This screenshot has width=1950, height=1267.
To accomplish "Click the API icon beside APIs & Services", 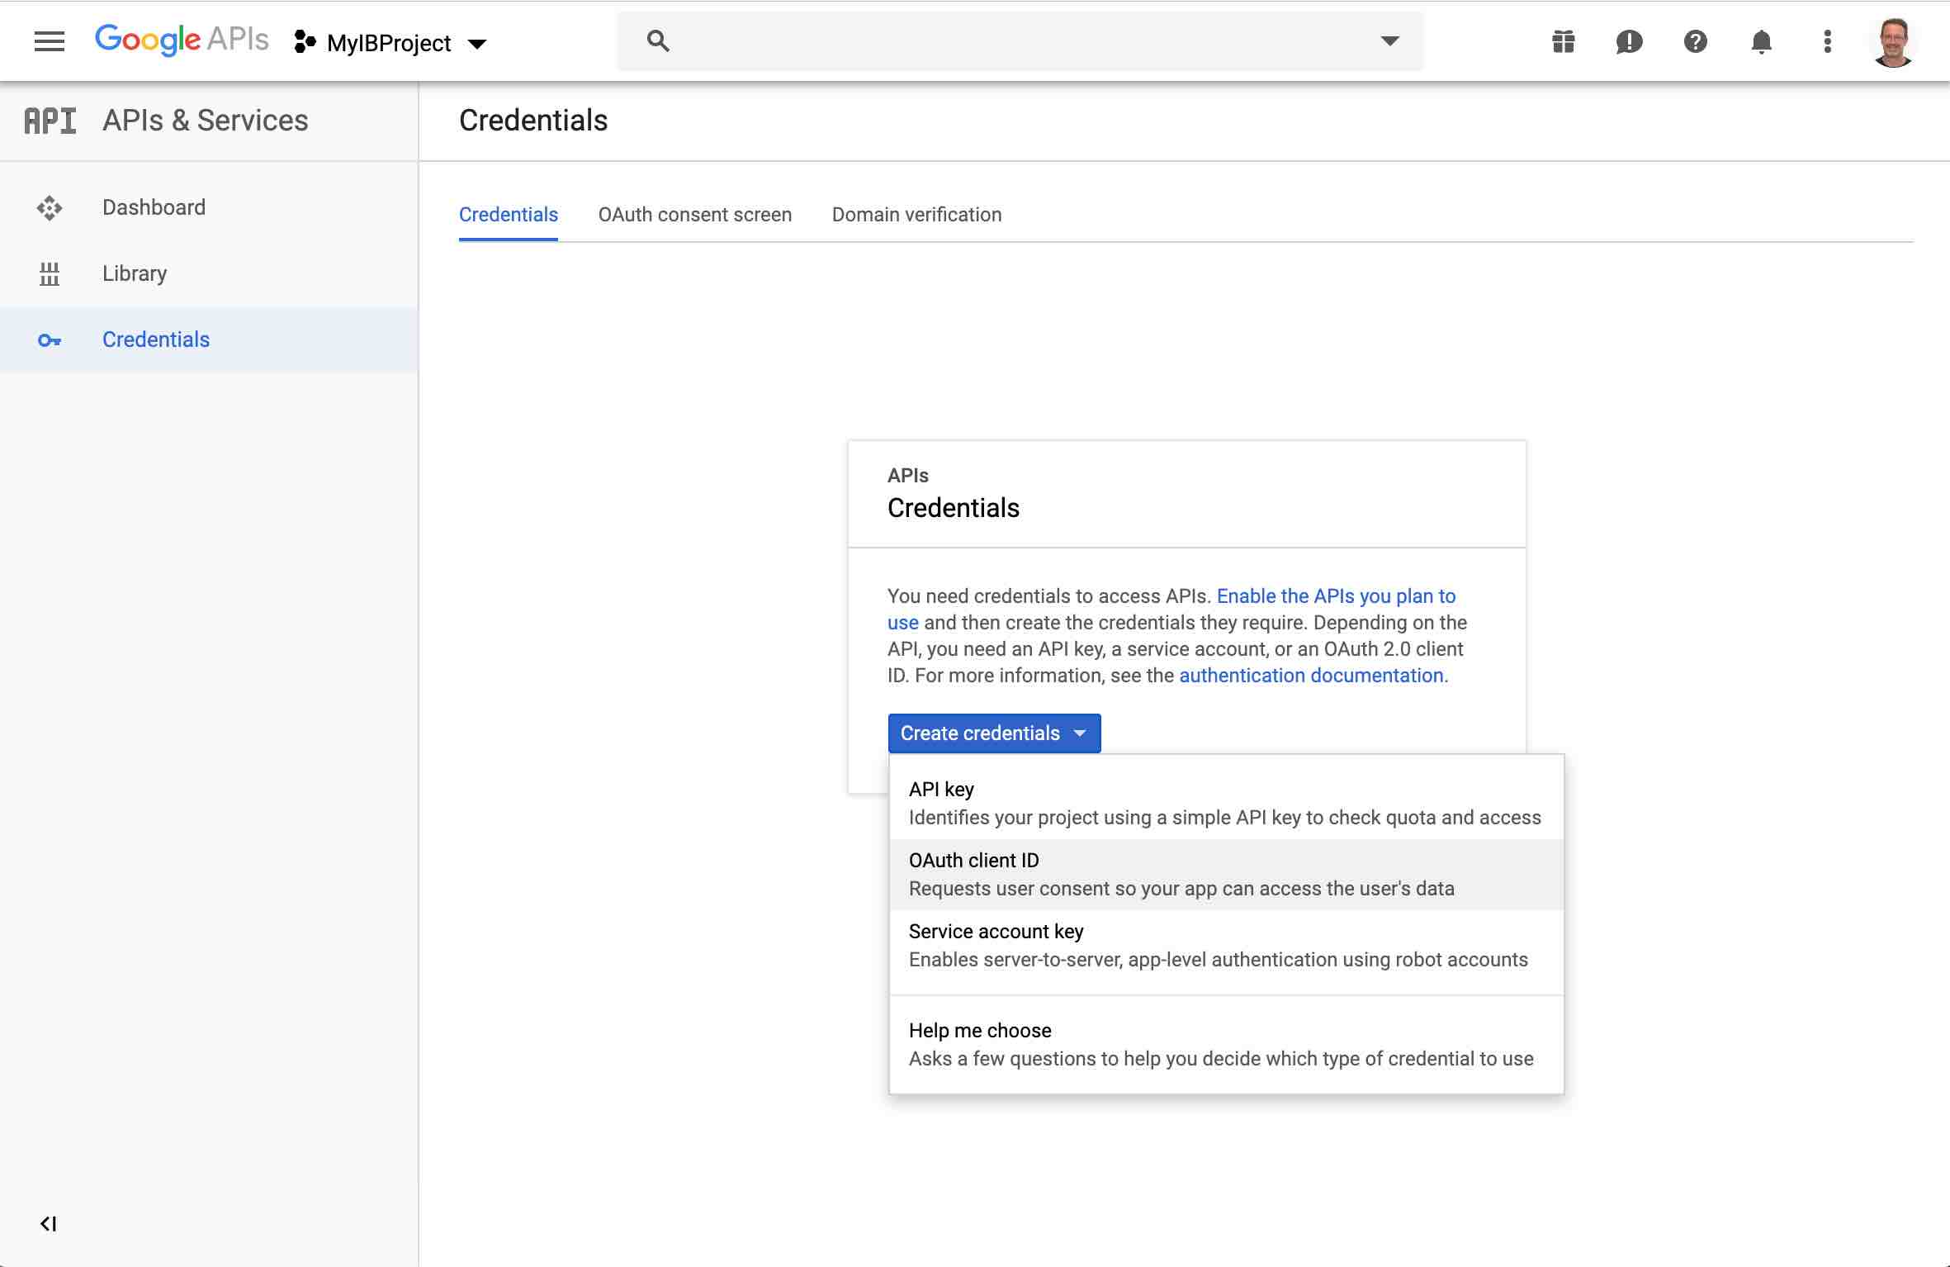I will 50,121.
